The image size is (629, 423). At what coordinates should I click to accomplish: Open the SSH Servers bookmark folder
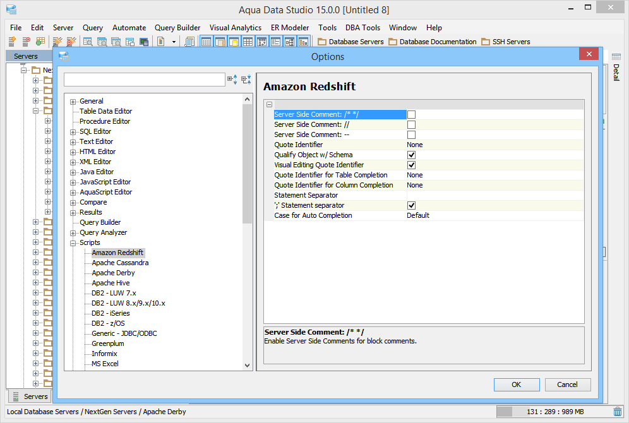click(506, 42)
